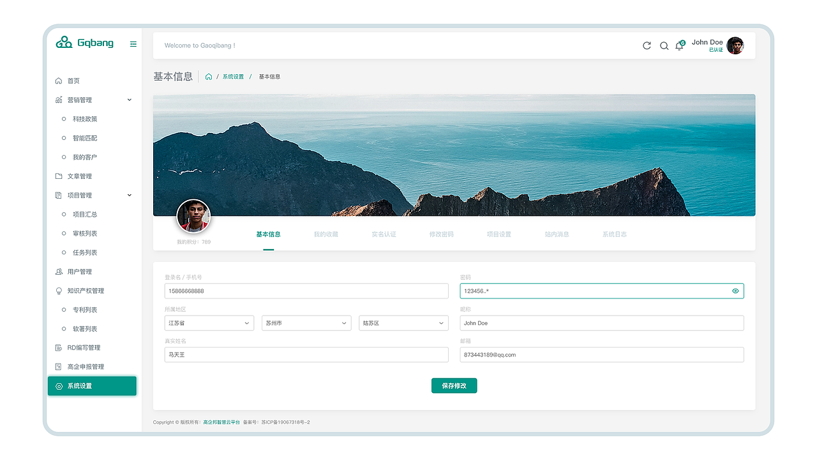Click 知识产权管理 bulb icon in sidebar
817x460 pixels.
(59, 291)
